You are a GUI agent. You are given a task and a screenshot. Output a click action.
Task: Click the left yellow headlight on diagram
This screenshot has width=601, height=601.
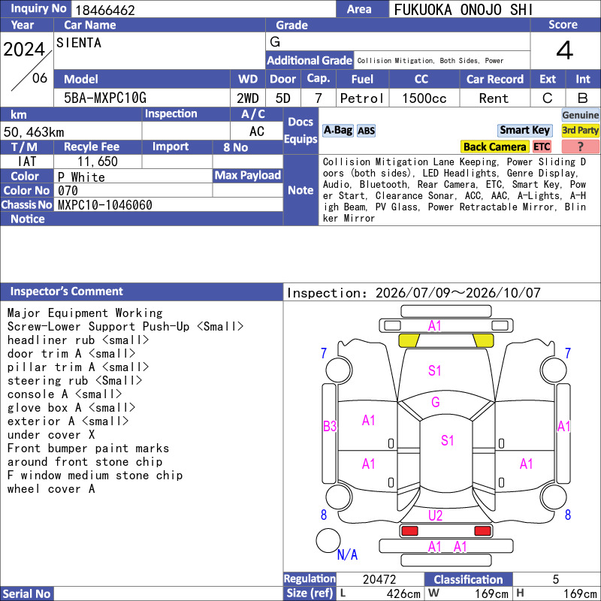pyautogui.click(x=409, y=340)
